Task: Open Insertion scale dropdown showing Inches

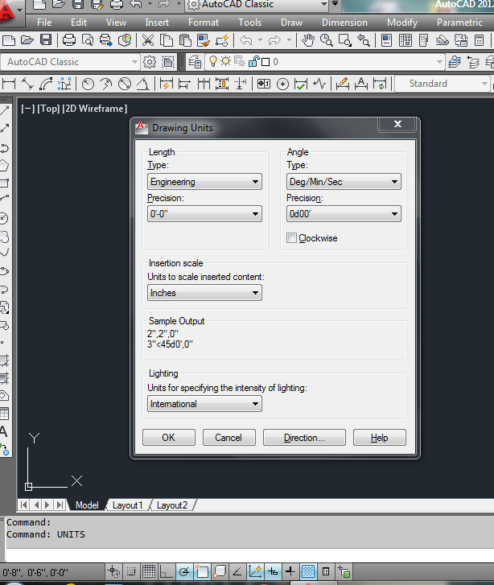Action: tap(204, 293)
